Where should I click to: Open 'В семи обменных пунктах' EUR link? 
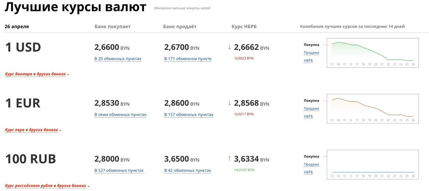pyautogui.click(x=121, y=115)
